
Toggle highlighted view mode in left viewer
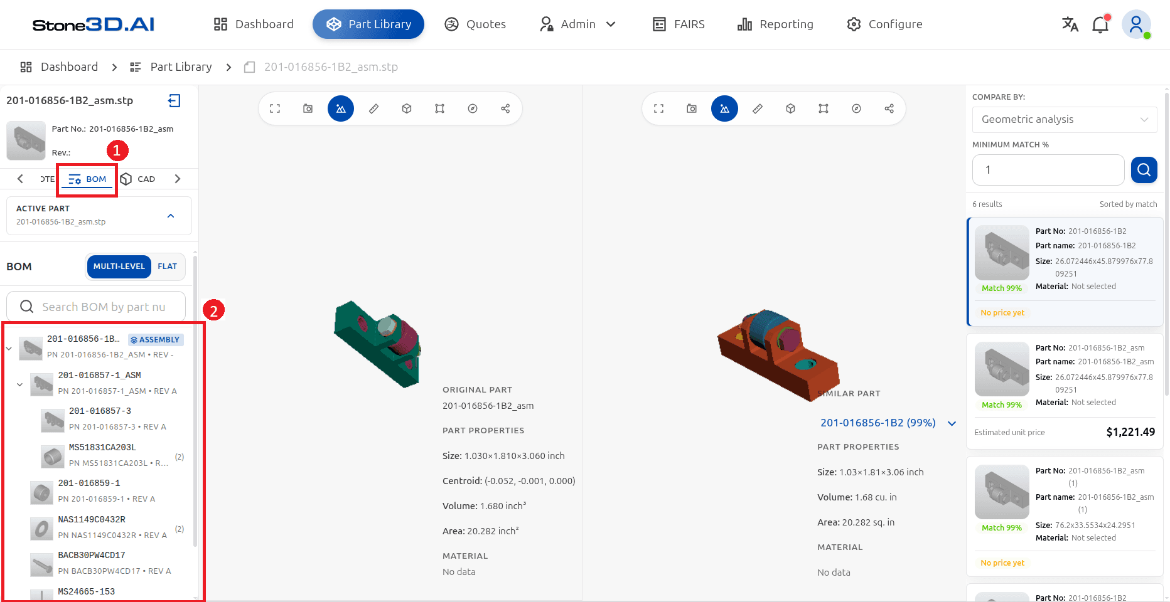[x=341, y=108]
